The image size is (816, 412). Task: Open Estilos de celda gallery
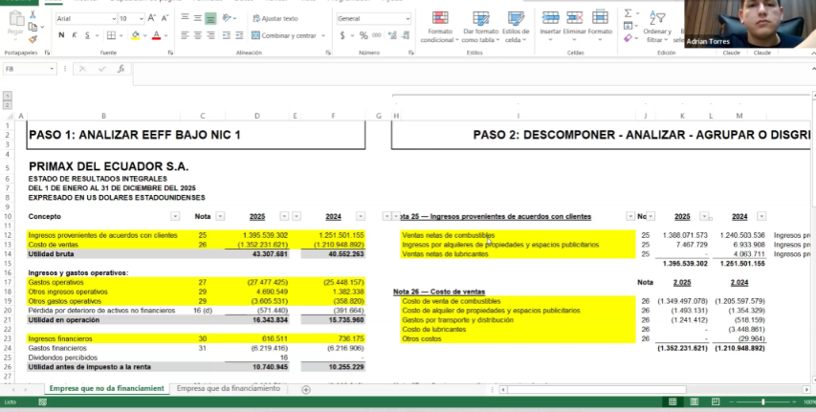[x=516, y=27]
